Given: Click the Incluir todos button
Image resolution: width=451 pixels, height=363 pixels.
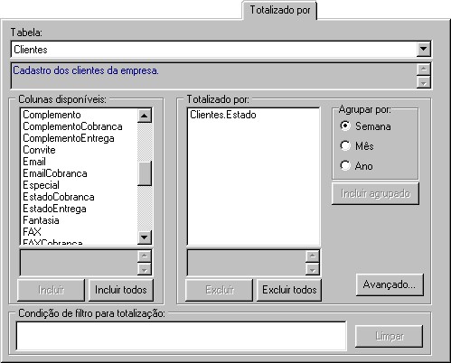Looking at the screenshot, I should (x=121, y=290).
